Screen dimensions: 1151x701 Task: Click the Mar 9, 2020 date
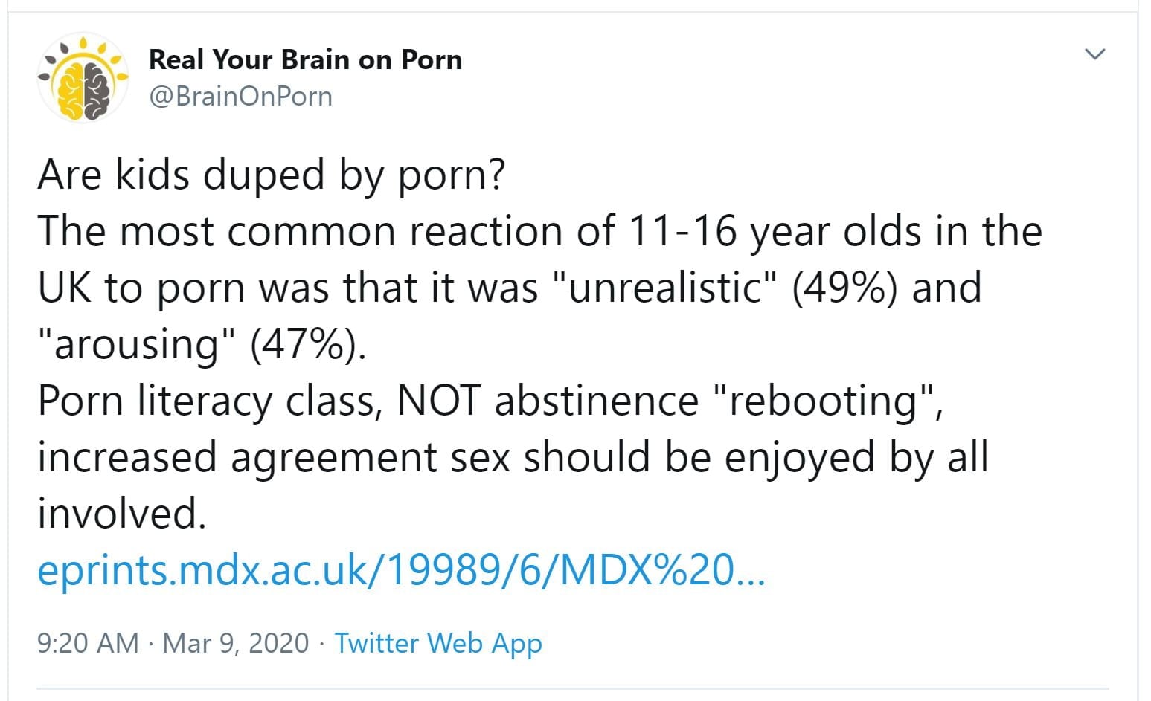pos(235,643)
